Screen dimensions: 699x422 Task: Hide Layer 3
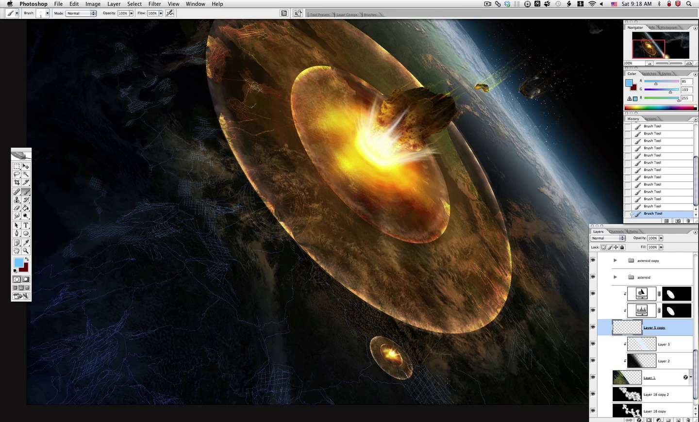[x=593, y=343]
